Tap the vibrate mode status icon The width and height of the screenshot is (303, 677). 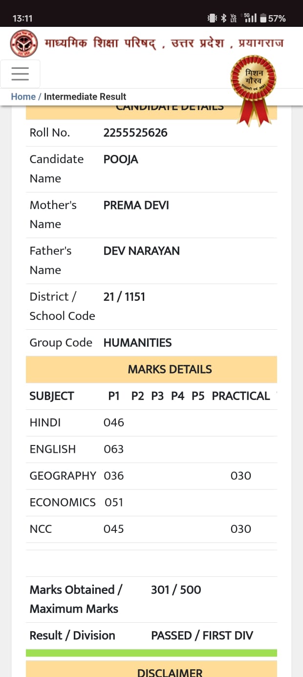pyautogui.click(x=212, y=19)
